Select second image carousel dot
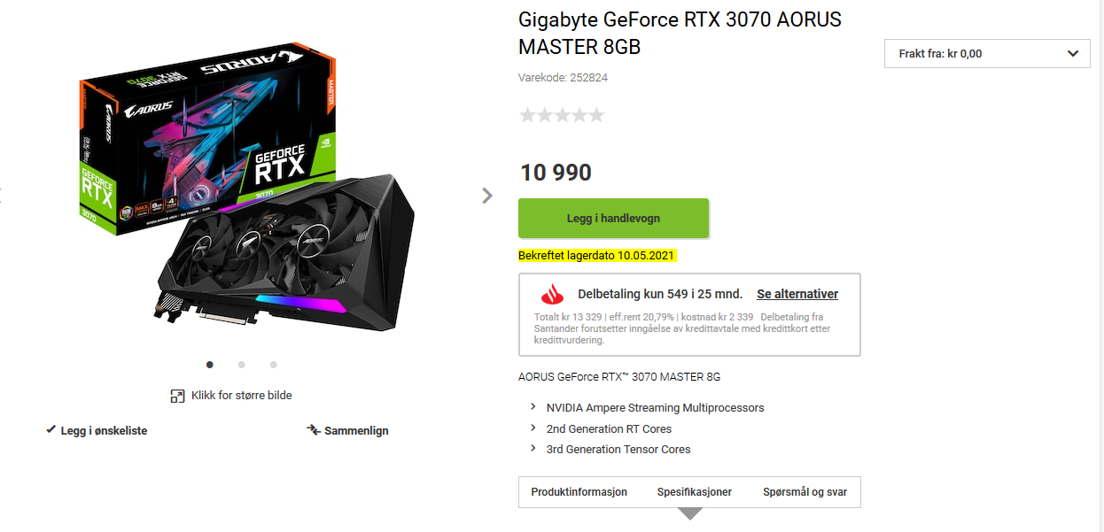 pos(242,364)
